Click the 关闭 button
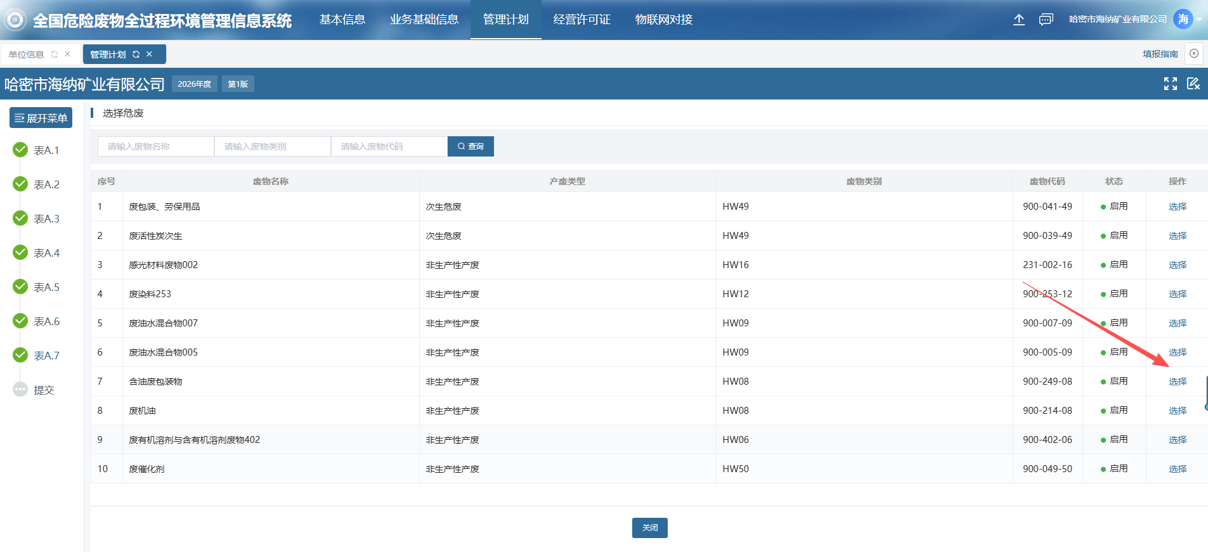Screen dimensions: 1208x552 [649, 528]
